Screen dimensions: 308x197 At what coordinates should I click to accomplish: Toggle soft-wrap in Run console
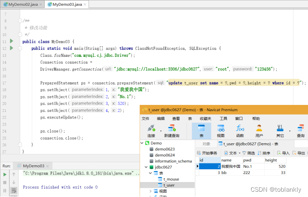tap(14, 190)
